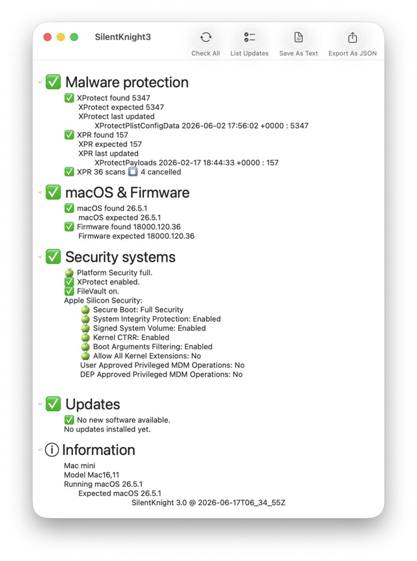Click the Information circle-i icon
Viewport: 417px width, 561px height.
coord(51,450)
